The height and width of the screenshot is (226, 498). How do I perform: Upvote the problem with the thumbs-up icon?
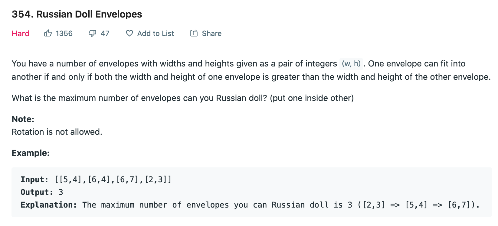pyautogui.click(x=48, y=33)
